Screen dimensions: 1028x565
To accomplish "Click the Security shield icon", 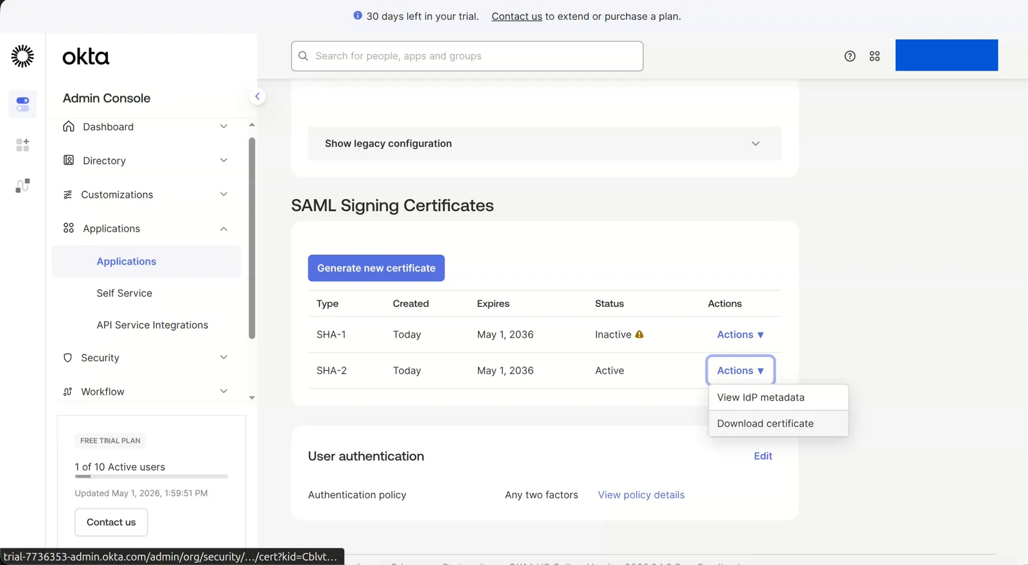I will [67, 358].
